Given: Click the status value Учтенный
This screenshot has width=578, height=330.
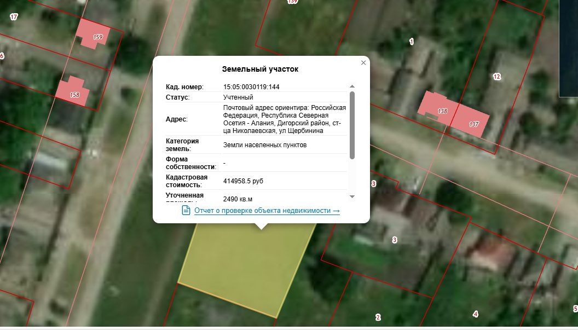Looking at the screenshot, I should [238, 97].
